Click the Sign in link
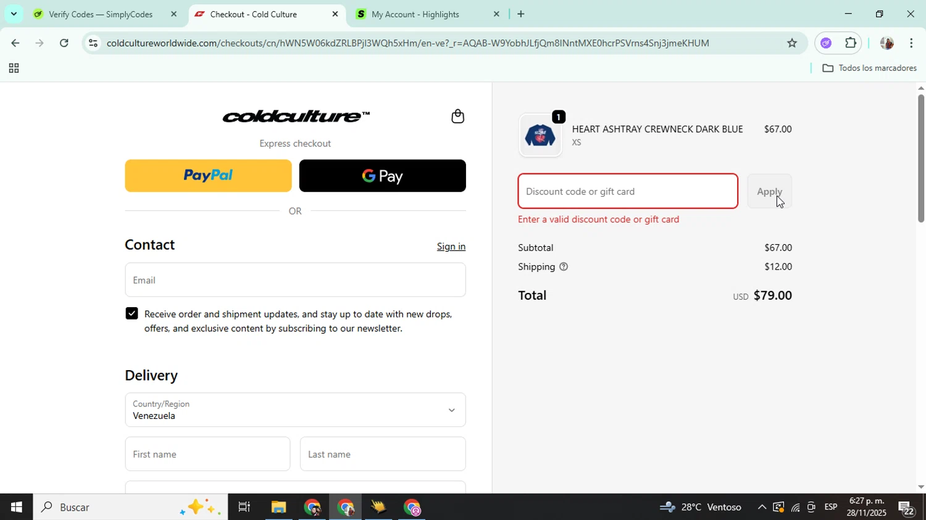This screenshot has height=520, width=926. pos(451,247)
